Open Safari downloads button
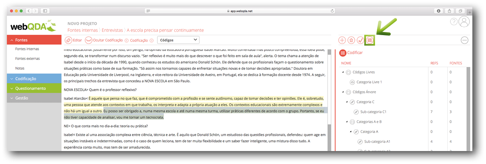 439,11
